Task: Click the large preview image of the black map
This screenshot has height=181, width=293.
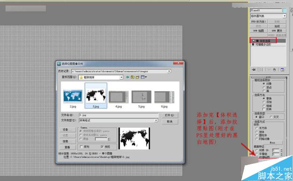Action: pos(134,138)
